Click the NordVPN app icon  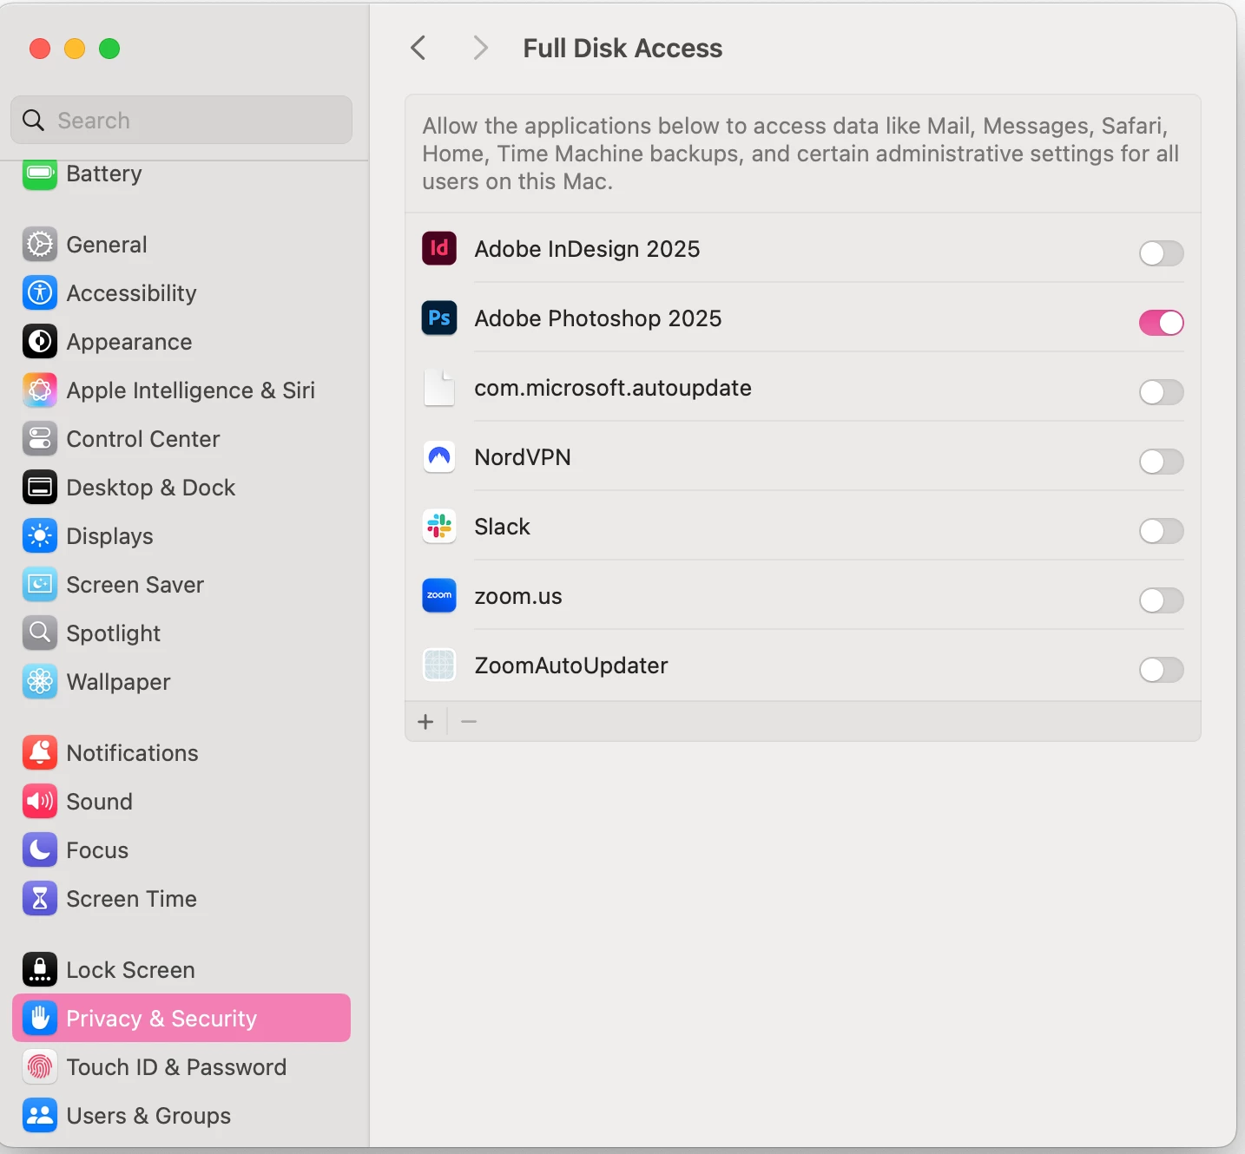(439, 457)
